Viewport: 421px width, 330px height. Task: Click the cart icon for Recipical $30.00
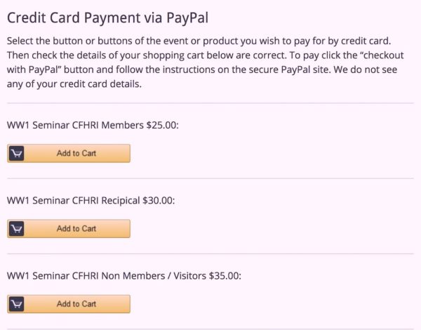pyautogui.click(x=17, y=229)
